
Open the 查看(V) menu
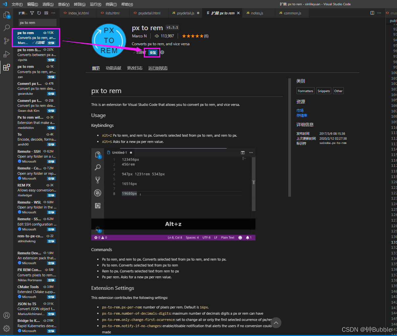tap(64, 4)
